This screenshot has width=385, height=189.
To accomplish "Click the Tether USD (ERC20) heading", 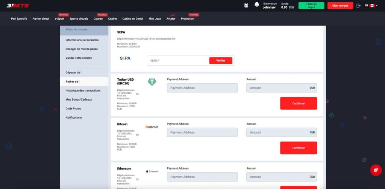I will tap(126, 81).
